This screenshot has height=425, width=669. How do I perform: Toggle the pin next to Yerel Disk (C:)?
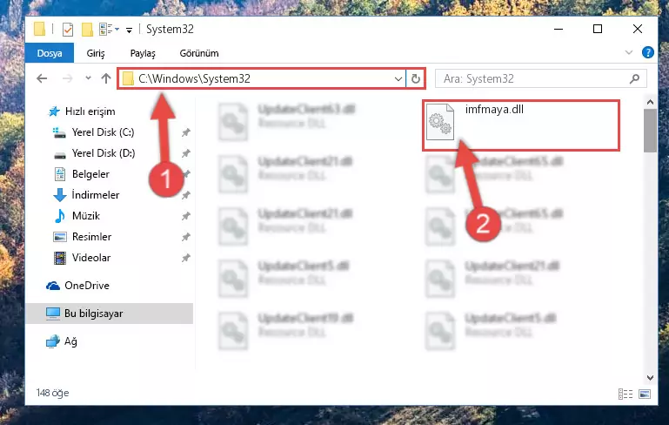[185, 132]
